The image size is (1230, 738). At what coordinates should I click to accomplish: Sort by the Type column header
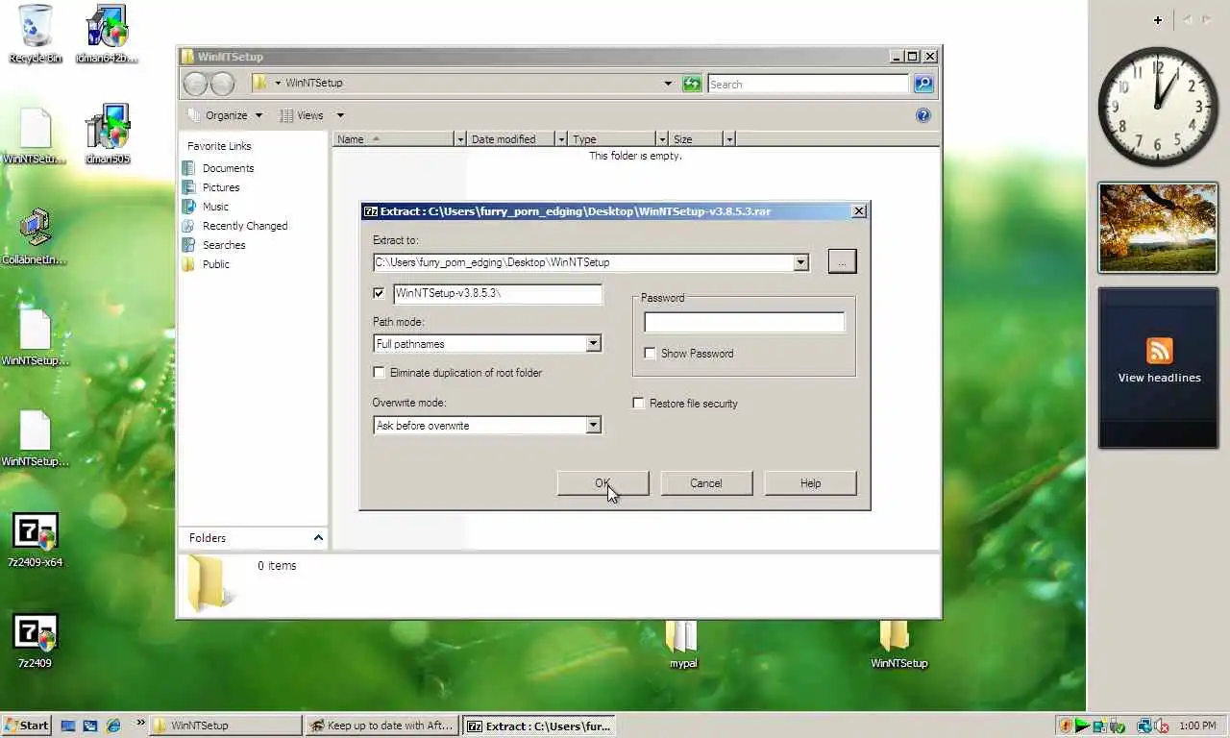click(612, 139)
